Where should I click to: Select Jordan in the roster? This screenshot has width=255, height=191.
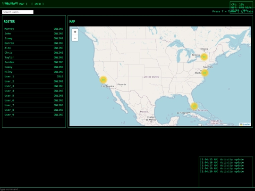(x=34, y=62)
